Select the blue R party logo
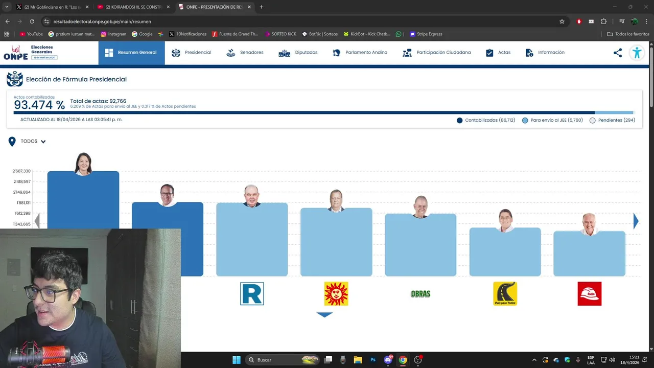Image resolution: width=654 pixels, height=368 pixels. (252, 294)
